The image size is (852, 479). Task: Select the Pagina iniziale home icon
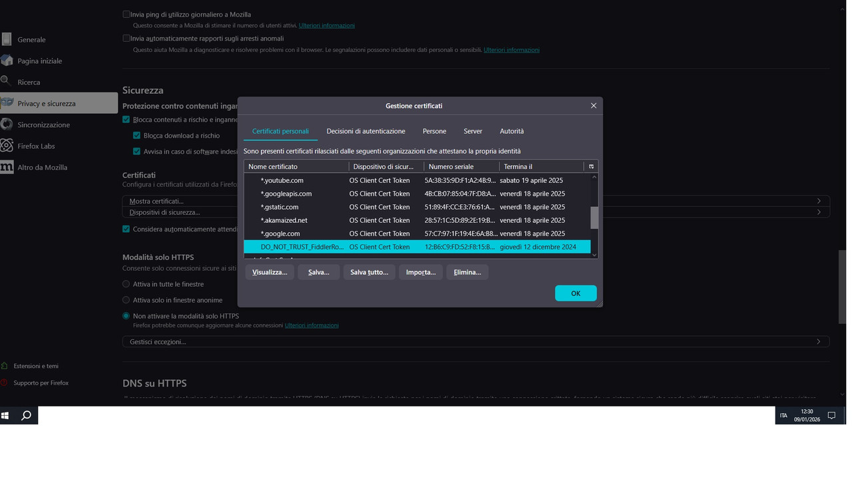[6, 61]
